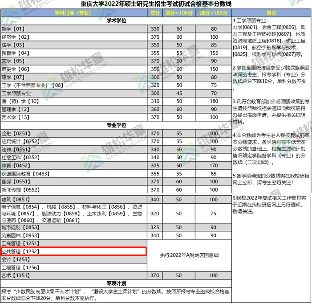Click the table title 重庆大学2022年硕士研究生招生考试

tap(156, 4)
